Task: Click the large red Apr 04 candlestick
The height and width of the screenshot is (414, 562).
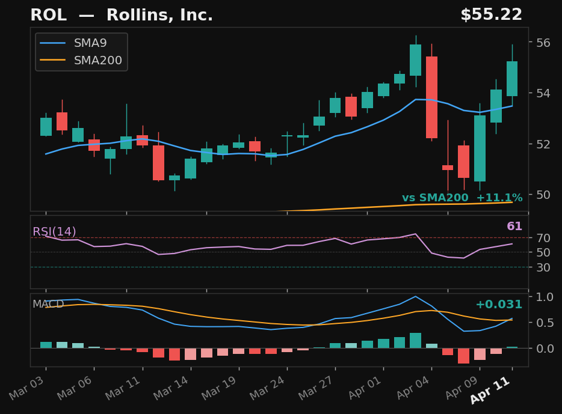Action: point(431,97)
